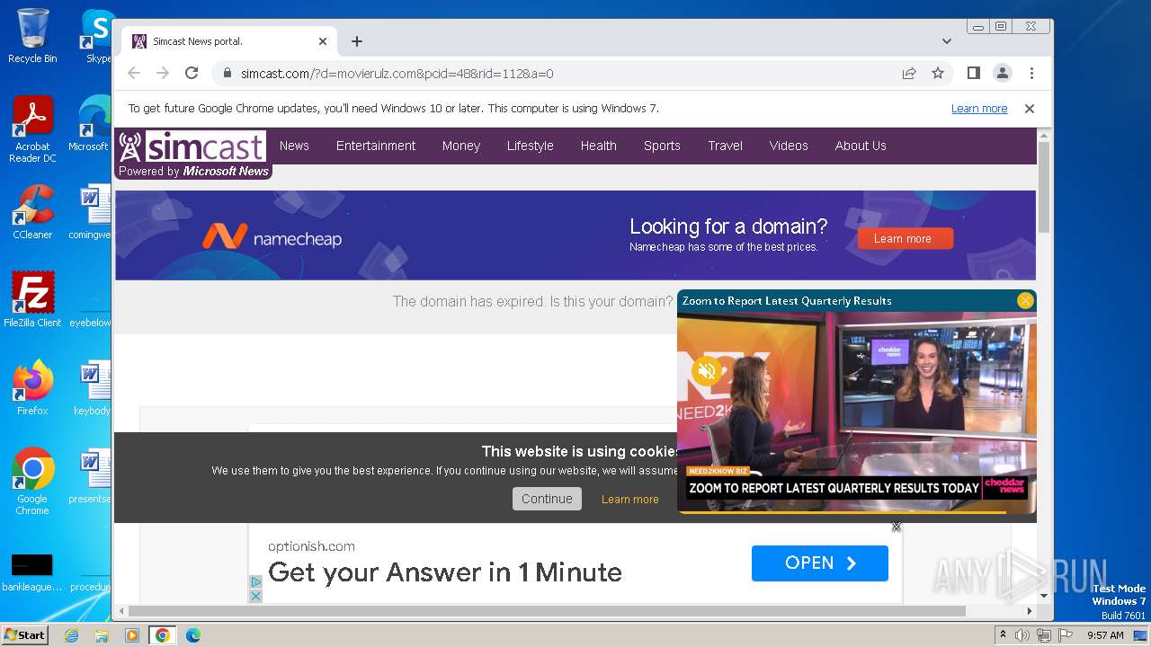The height and width of the screenshot is (647, 1151).
Task: Go back to the previous page
Action: click(x=134, y=73)
